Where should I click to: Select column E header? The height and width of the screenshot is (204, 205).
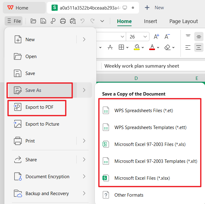[x=197, y=78]
